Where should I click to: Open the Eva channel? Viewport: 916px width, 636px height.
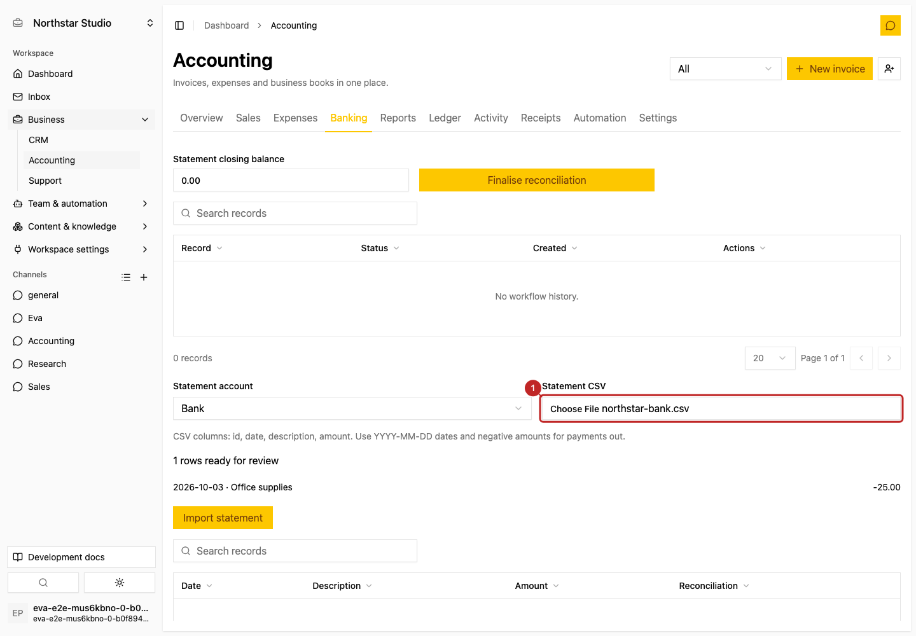pos(81,318)
